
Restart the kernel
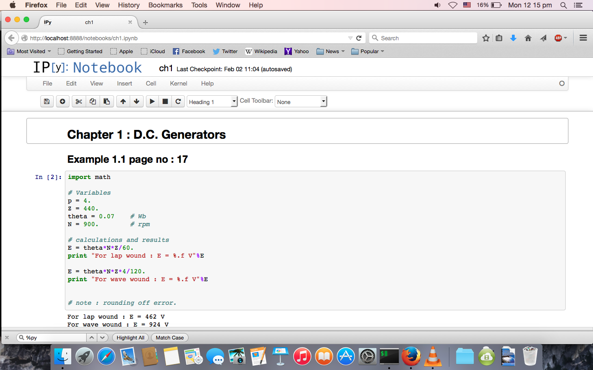click(178, 102)
